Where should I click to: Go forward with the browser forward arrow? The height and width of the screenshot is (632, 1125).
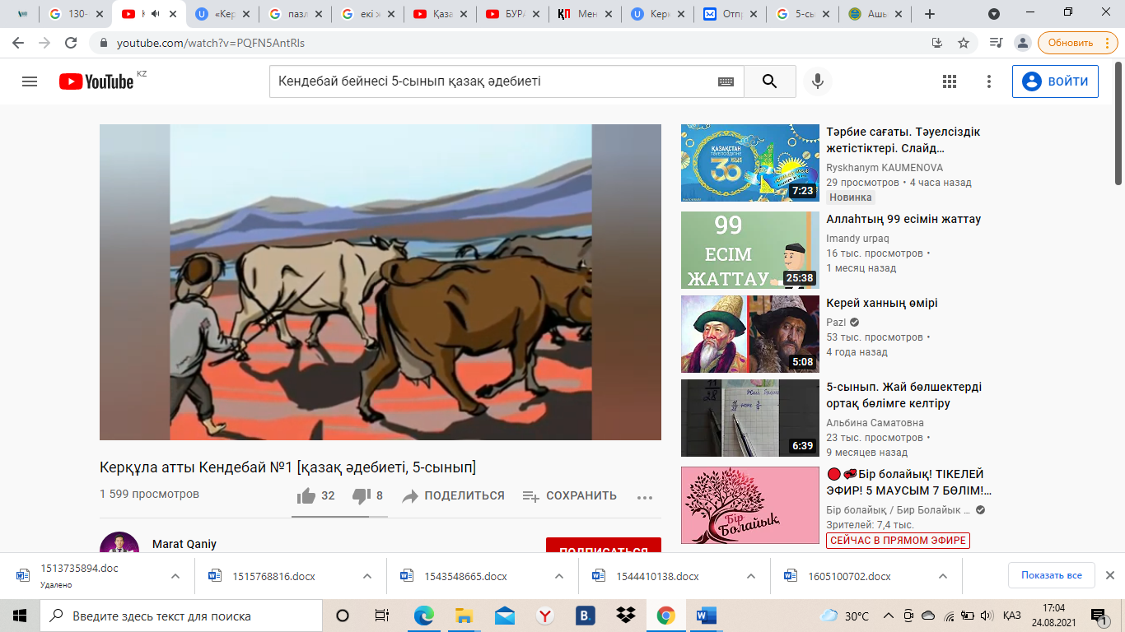tap(44, 43)
